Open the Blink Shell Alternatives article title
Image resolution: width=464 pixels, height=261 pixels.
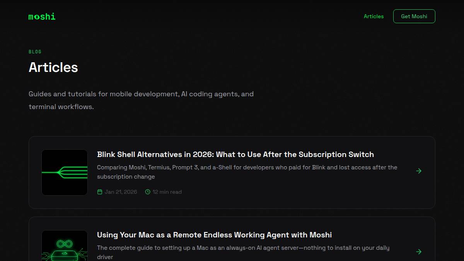[235, 154]
